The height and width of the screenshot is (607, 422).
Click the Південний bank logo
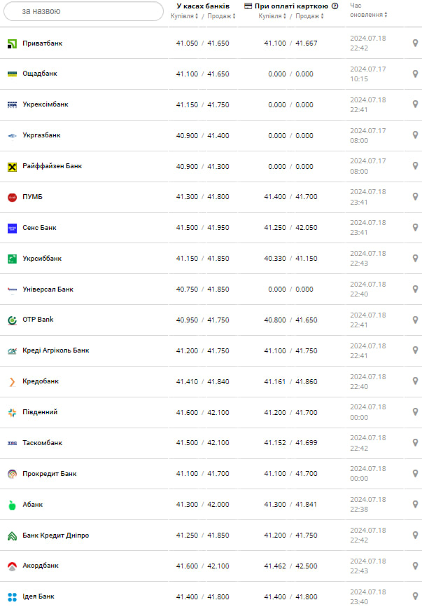[x=12, y=412]
